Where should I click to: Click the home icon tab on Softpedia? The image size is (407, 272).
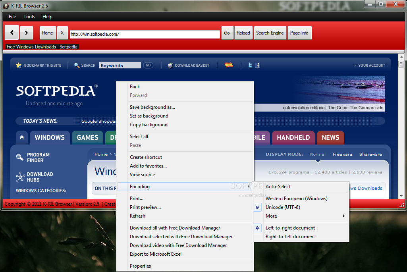point(22,137)
